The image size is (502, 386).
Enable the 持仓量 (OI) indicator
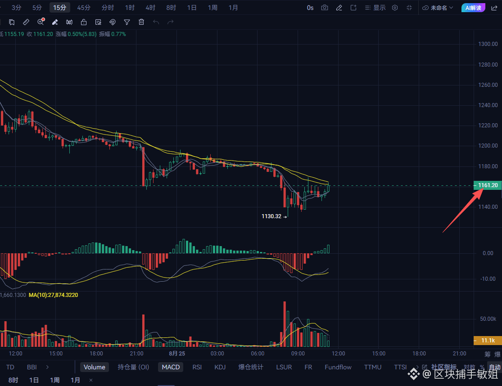[134, 367]
